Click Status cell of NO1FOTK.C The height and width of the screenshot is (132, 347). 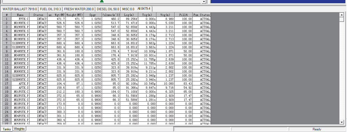coord(38,92)
